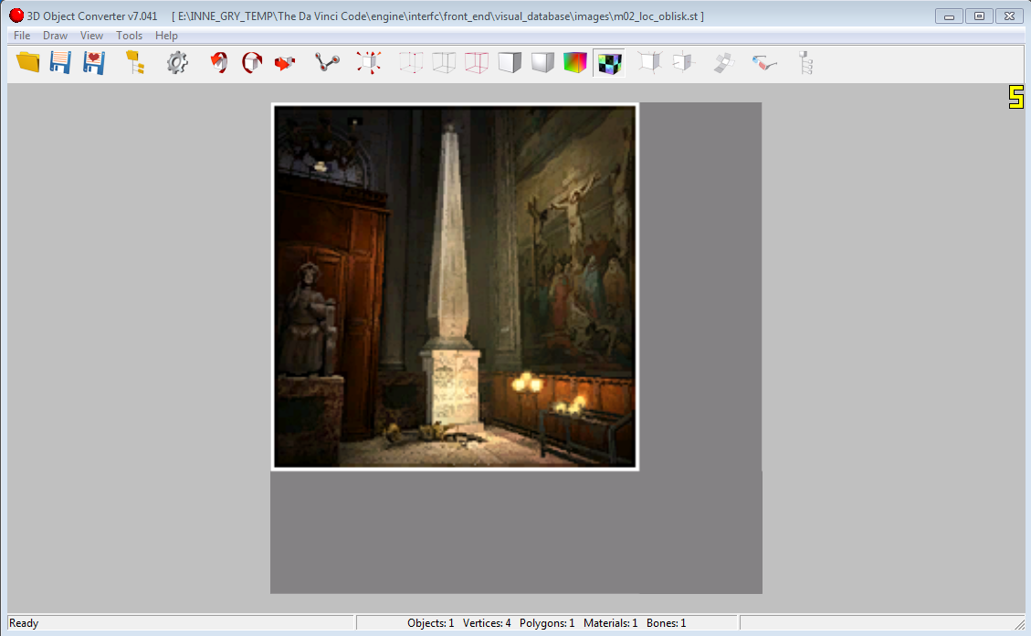This screenshot has width=1031, height=636.
Task: Click the red arrow cube icon
Action: [285, 62]
